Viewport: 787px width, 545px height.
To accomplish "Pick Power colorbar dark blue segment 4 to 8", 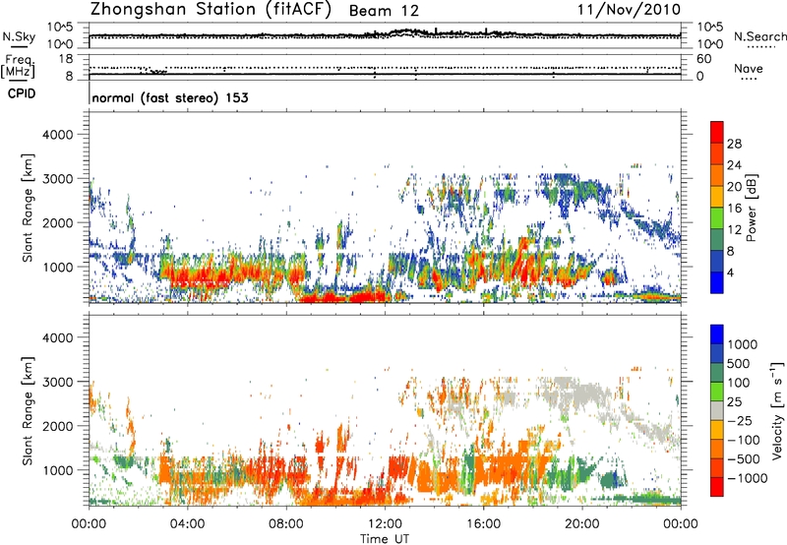I will click(717, 262).
